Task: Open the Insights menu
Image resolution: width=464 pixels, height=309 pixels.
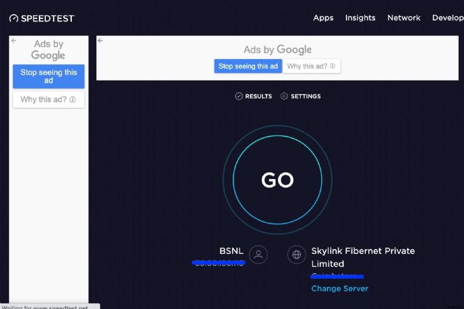Action: tap(360, 18)
